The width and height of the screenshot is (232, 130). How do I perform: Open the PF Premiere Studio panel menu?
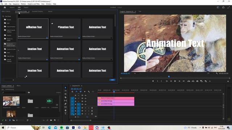29,11
